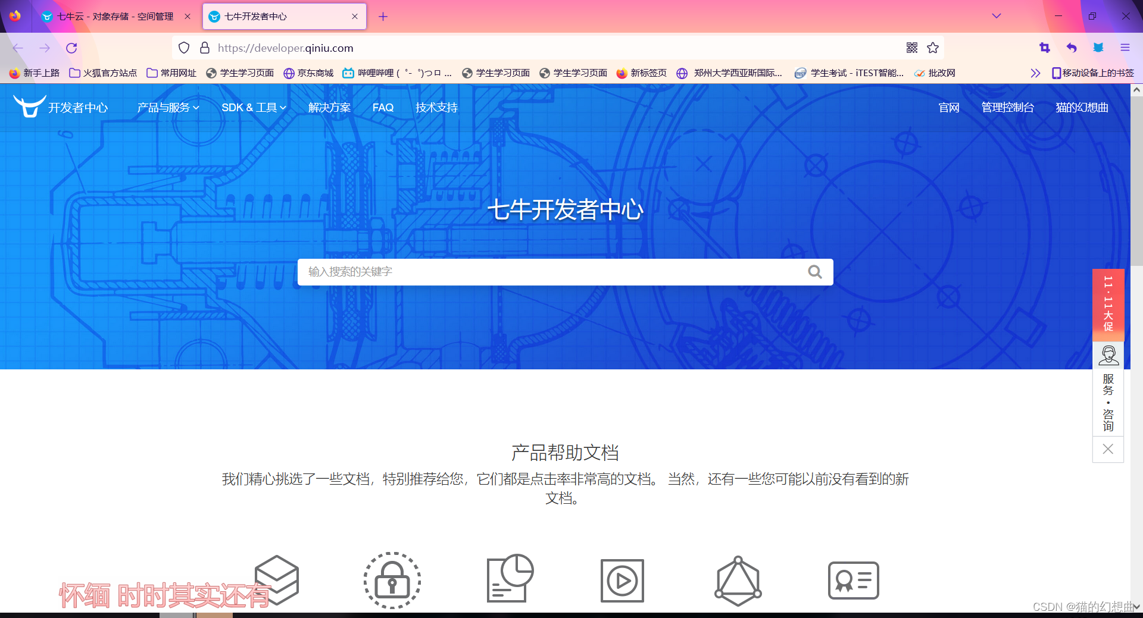Click the scrollbar up arrow
Image resolution: width=1143 pixels, height=618 pixels.
pyautogui.click(x=1136, y=90)
